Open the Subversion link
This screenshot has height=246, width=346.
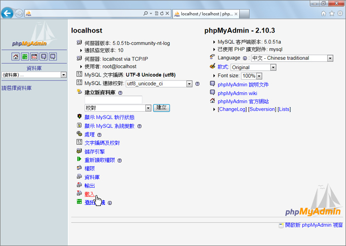262,109
